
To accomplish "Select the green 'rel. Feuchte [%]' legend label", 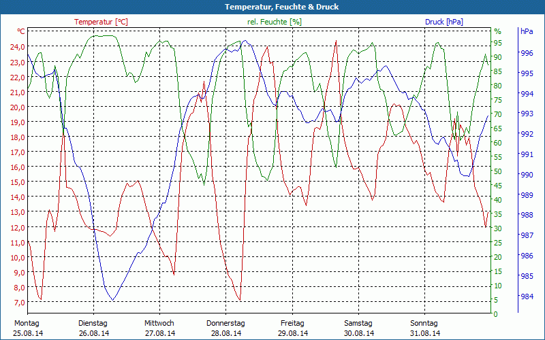I will (275, 22).
